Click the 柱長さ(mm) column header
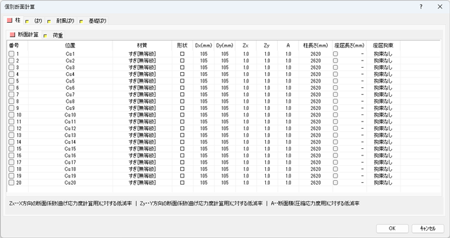450x238 pixels. click(315, 46)
